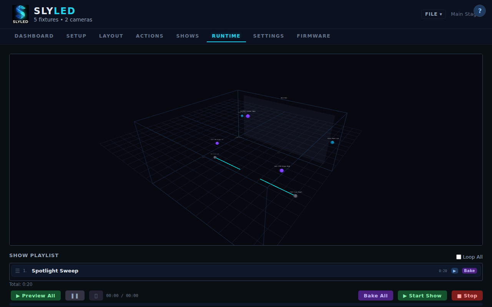
Task: Select the Stage Right camera node
Action: click(332, 142)
